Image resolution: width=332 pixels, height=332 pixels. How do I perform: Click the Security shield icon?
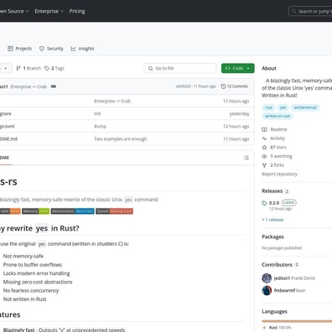pyautogui.click(x=42, y=49)
